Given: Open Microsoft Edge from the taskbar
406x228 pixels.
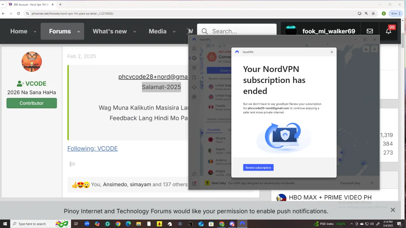Looking at the screenshot, I should click(x=128, y=224).
